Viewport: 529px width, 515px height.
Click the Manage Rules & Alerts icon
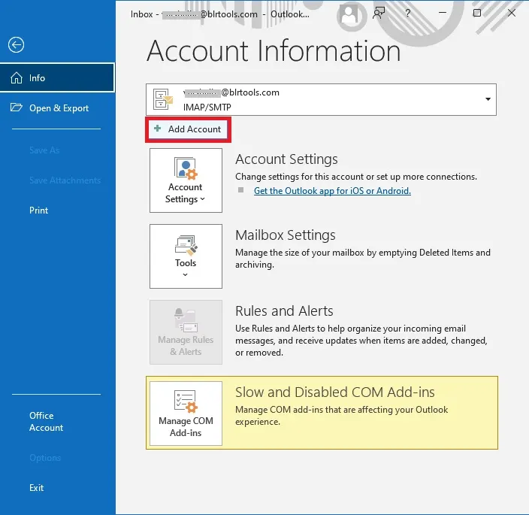click(x=186, y=320)
